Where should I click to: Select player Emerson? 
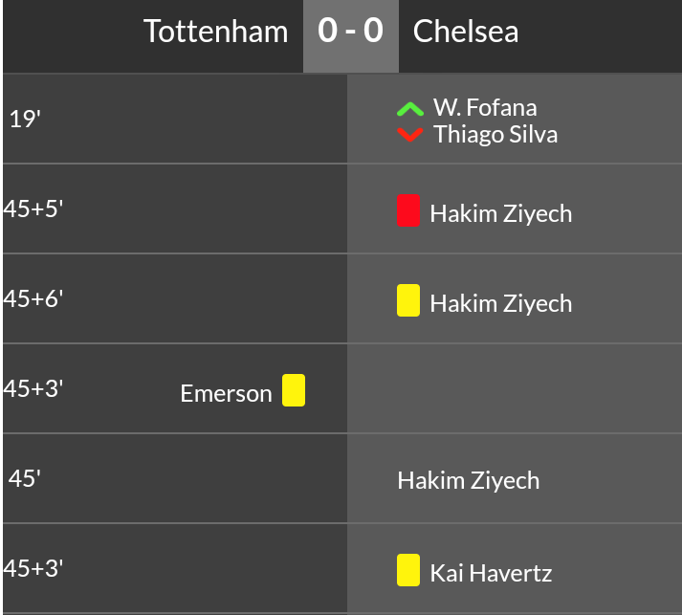[226, 393]
